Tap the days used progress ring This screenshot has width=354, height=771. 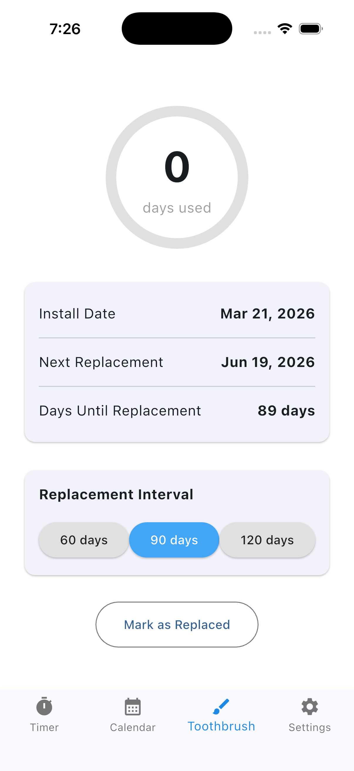click(177, 177)
